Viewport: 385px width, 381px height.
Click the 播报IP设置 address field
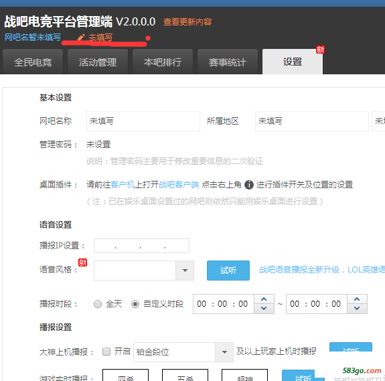[x=141, y=246]
